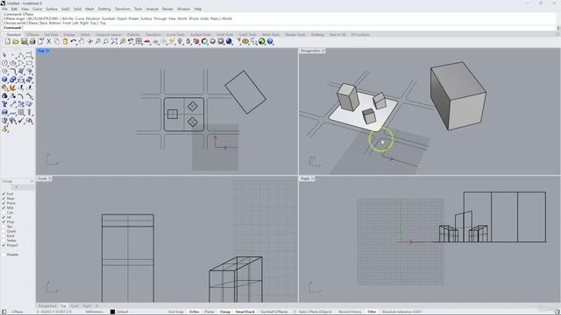Open the Front viewport title dropdown
561x315 pixels.
tap(50, 178)
